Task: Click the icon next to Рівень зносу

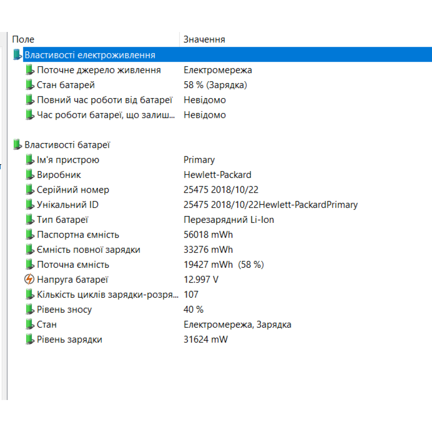Action: coord(29,309)
